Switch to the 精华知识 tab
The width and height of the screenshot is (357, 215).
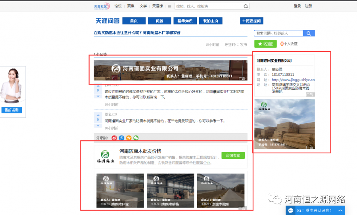tap(185, 21)
